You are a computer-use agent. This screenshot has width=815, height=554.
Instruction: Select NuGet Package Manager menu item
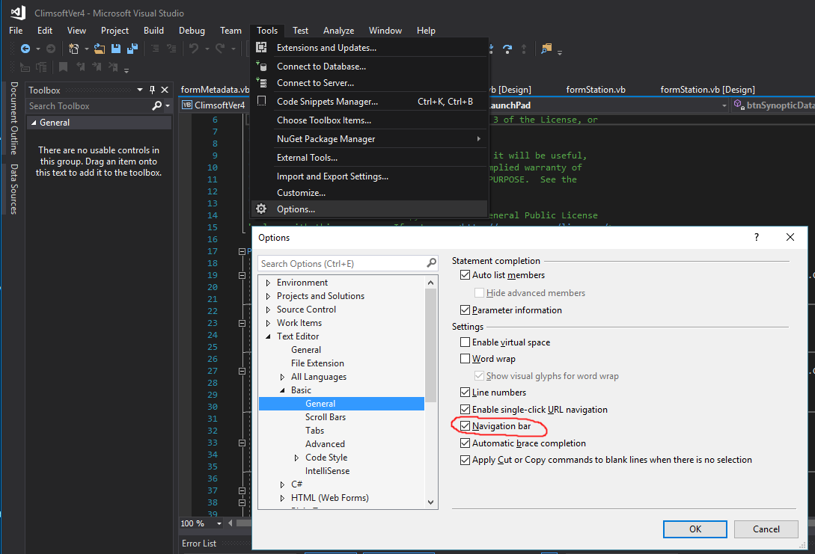click(x=369, y=138)
